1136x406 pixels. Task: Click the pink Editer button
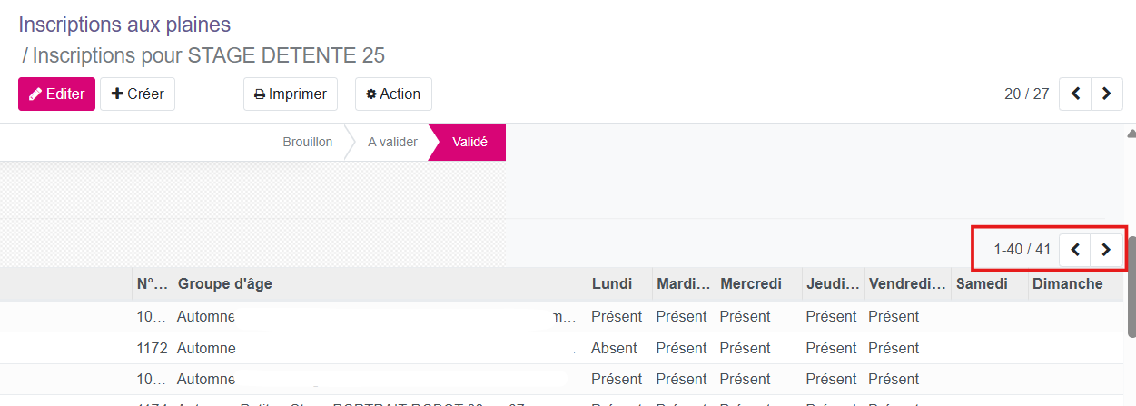(x=56, y=94)
